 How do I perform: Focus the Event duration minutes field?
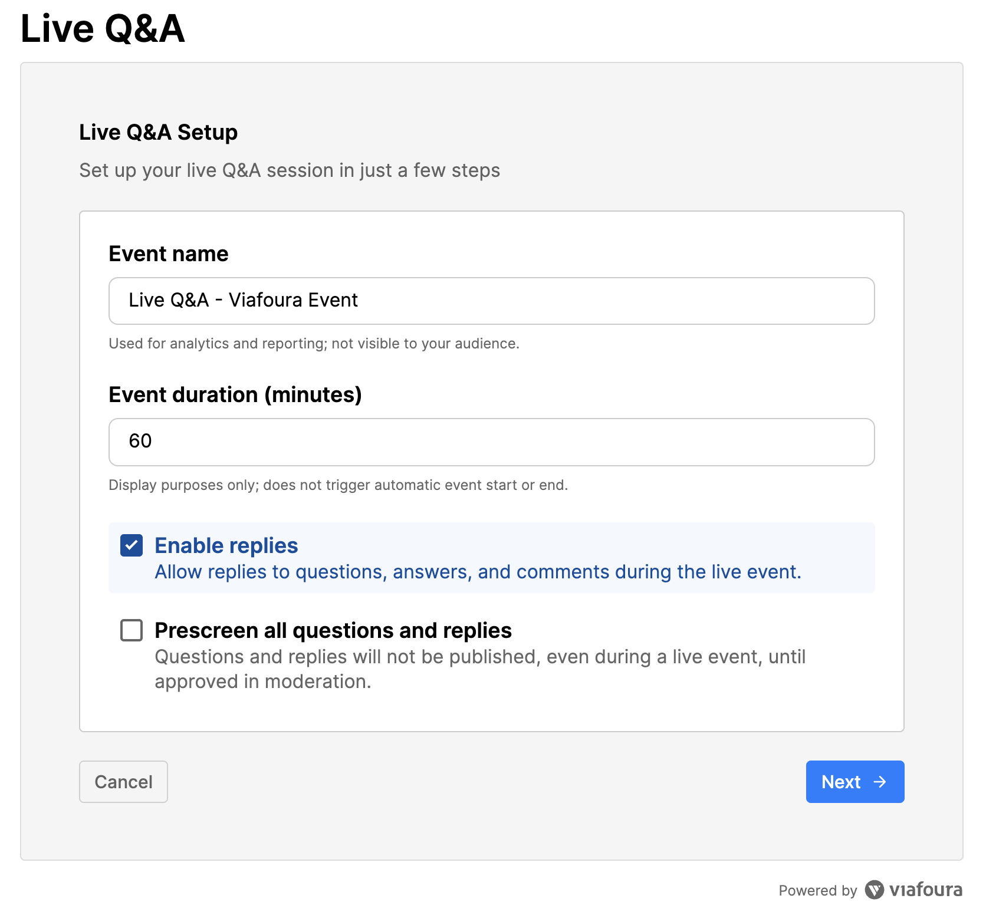click(491, 442)
